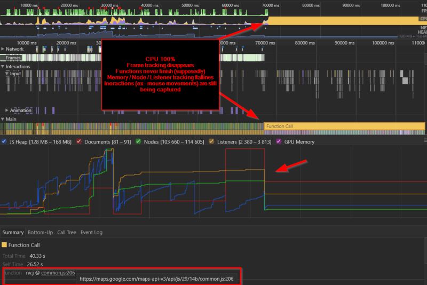Image resolution: width=427 pixels, height=285 pixels.
Task: Expand the Network track
Action: (3, 49)
